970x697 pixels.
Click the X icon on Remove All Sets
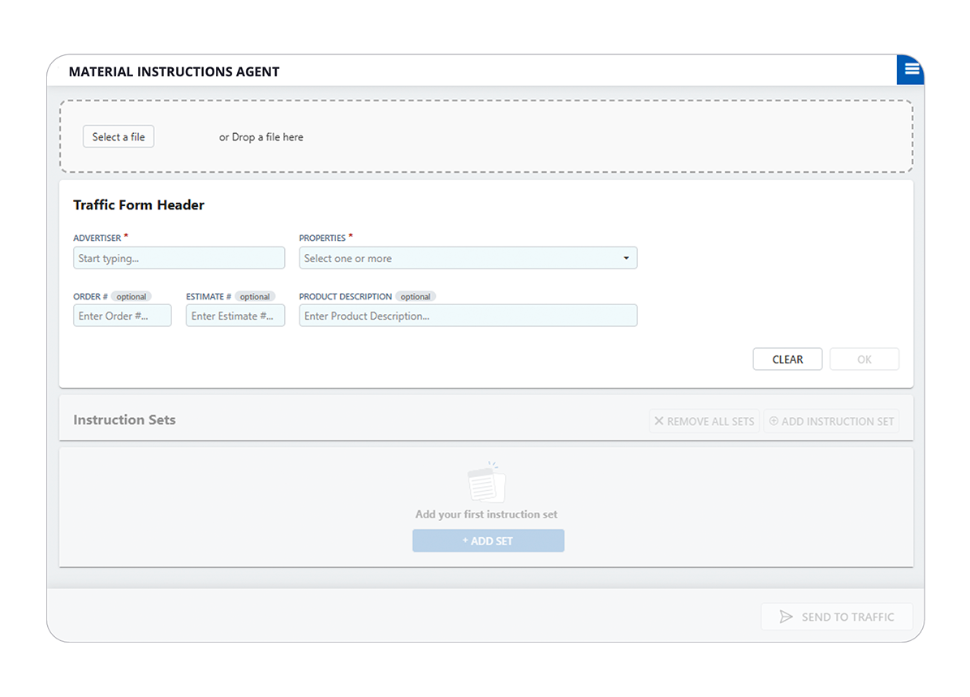tap(659, 421)
